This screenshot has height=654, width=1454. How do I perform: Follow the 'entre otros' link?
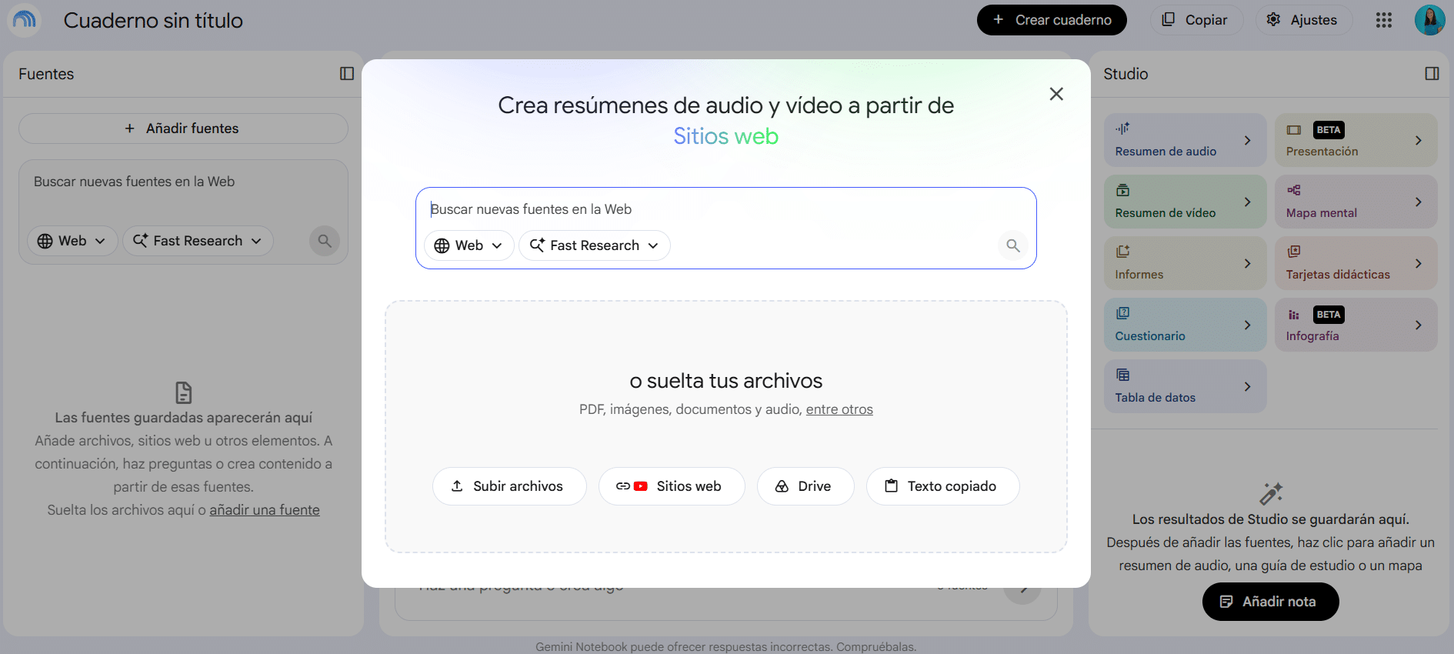[839, 409]
